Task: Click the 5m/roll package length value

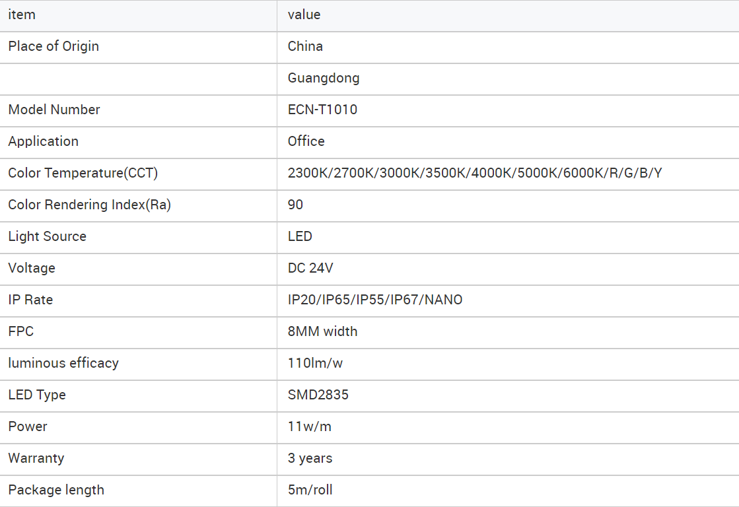Action: point(310,490)
